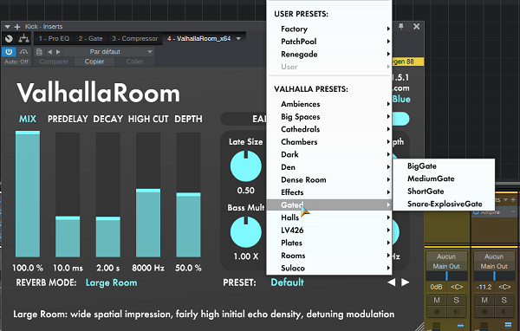Open the preset file page icon
Viewport: 520px width, 331px height.
pyautogui.click(x=39, y=52)
